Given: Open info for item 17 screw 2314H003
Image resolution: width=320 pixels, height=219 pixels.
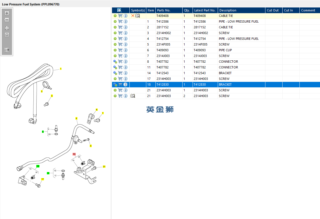Looking at the screenshot, I should coord(125,79).
